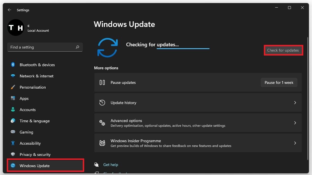Click the Find a setting search box
Screen dimensions: 312x175
45,47
